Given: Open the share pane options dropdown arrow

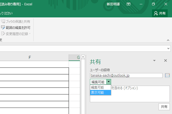Looking at the screenshot, I should click(x=154, y=60).
